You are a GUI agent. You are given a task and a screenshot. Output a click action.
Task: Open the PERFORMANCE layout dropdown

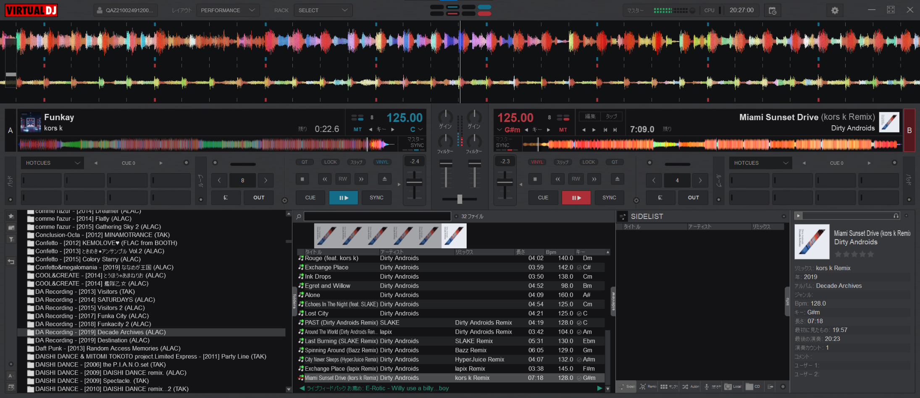pos(228,11)
